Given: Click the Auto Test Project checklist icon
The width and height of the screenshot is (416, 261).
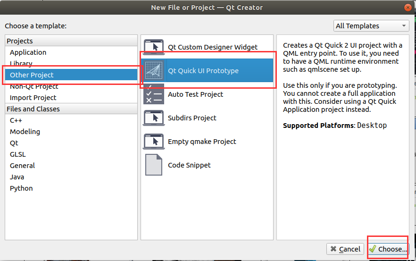Looking at the screenshot, I should pyautogui.click(x=154, y=94).
